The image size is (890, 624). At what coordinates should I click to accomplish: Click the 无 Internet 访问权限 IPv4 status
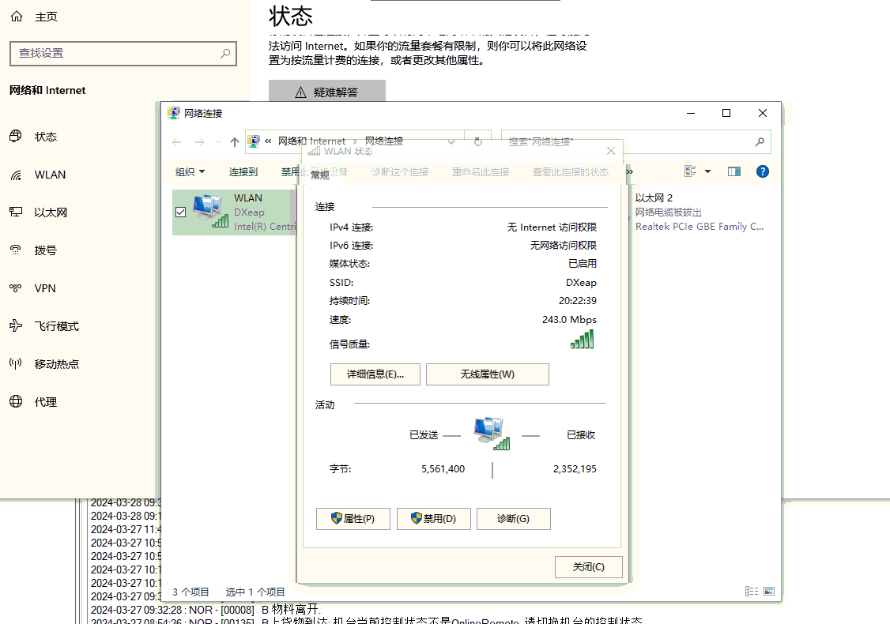(x=552, y=227)
